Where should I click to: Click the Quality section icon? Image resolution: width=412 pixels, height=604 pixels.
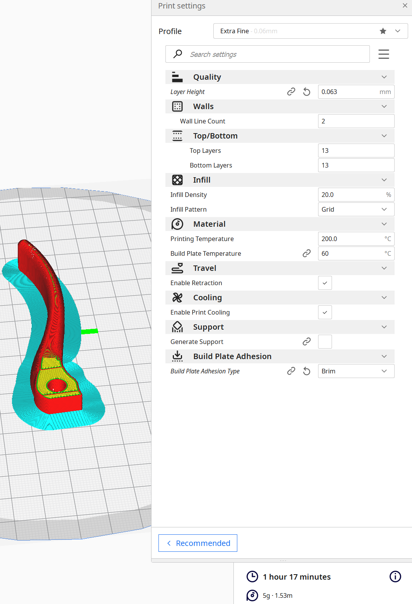177,77
